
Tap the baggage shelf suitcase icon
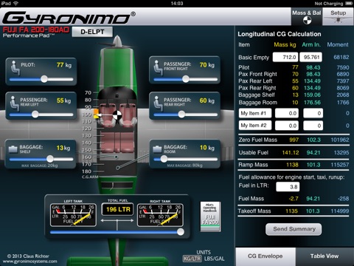coord(13,149)
